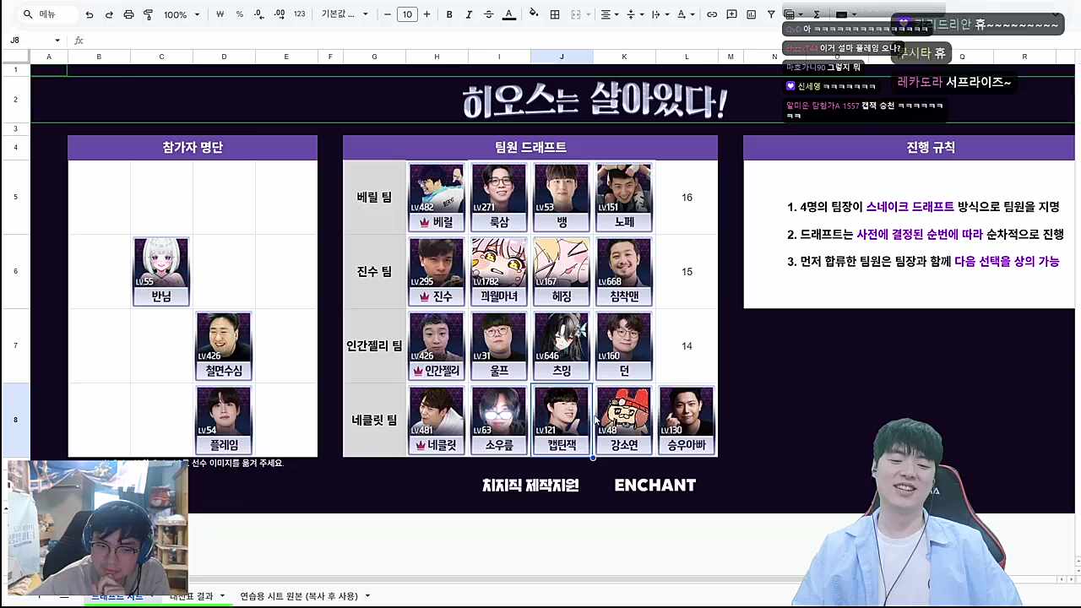This screenshot has height=608, width=1081.
Task: Increase font size with plus button
Action: coord(426,14)
